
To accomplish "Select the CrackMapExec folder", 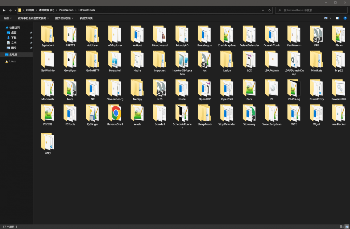I will point(227,36).
